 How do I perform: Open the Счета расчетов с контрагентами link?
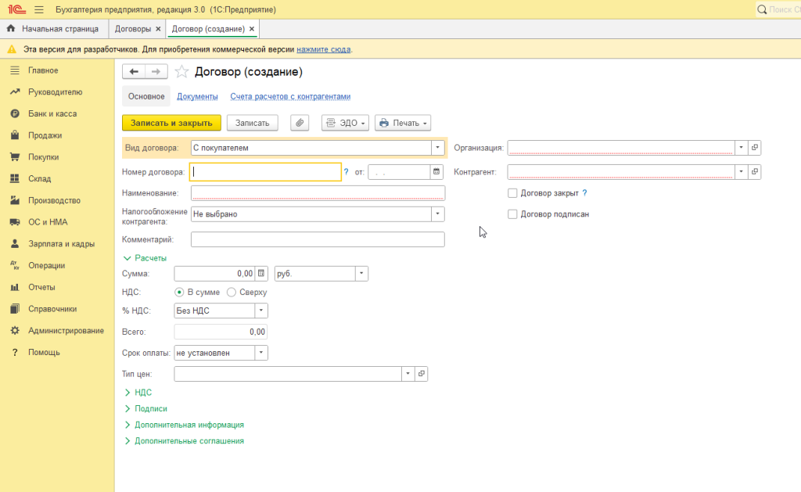(x=289, y=96)
